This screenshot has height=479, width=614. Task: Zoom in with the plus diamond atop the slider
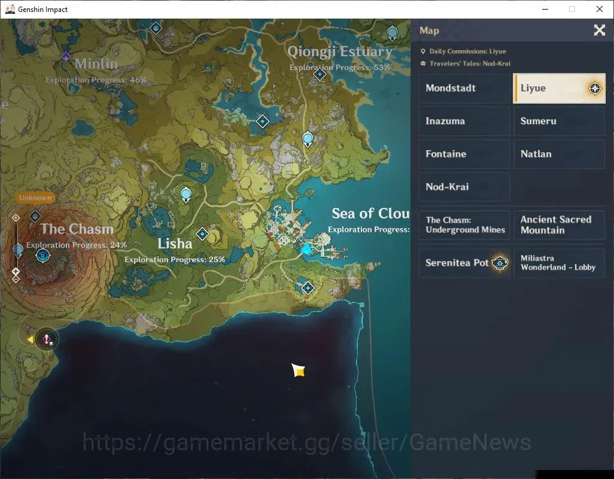[x=16, y=218]
